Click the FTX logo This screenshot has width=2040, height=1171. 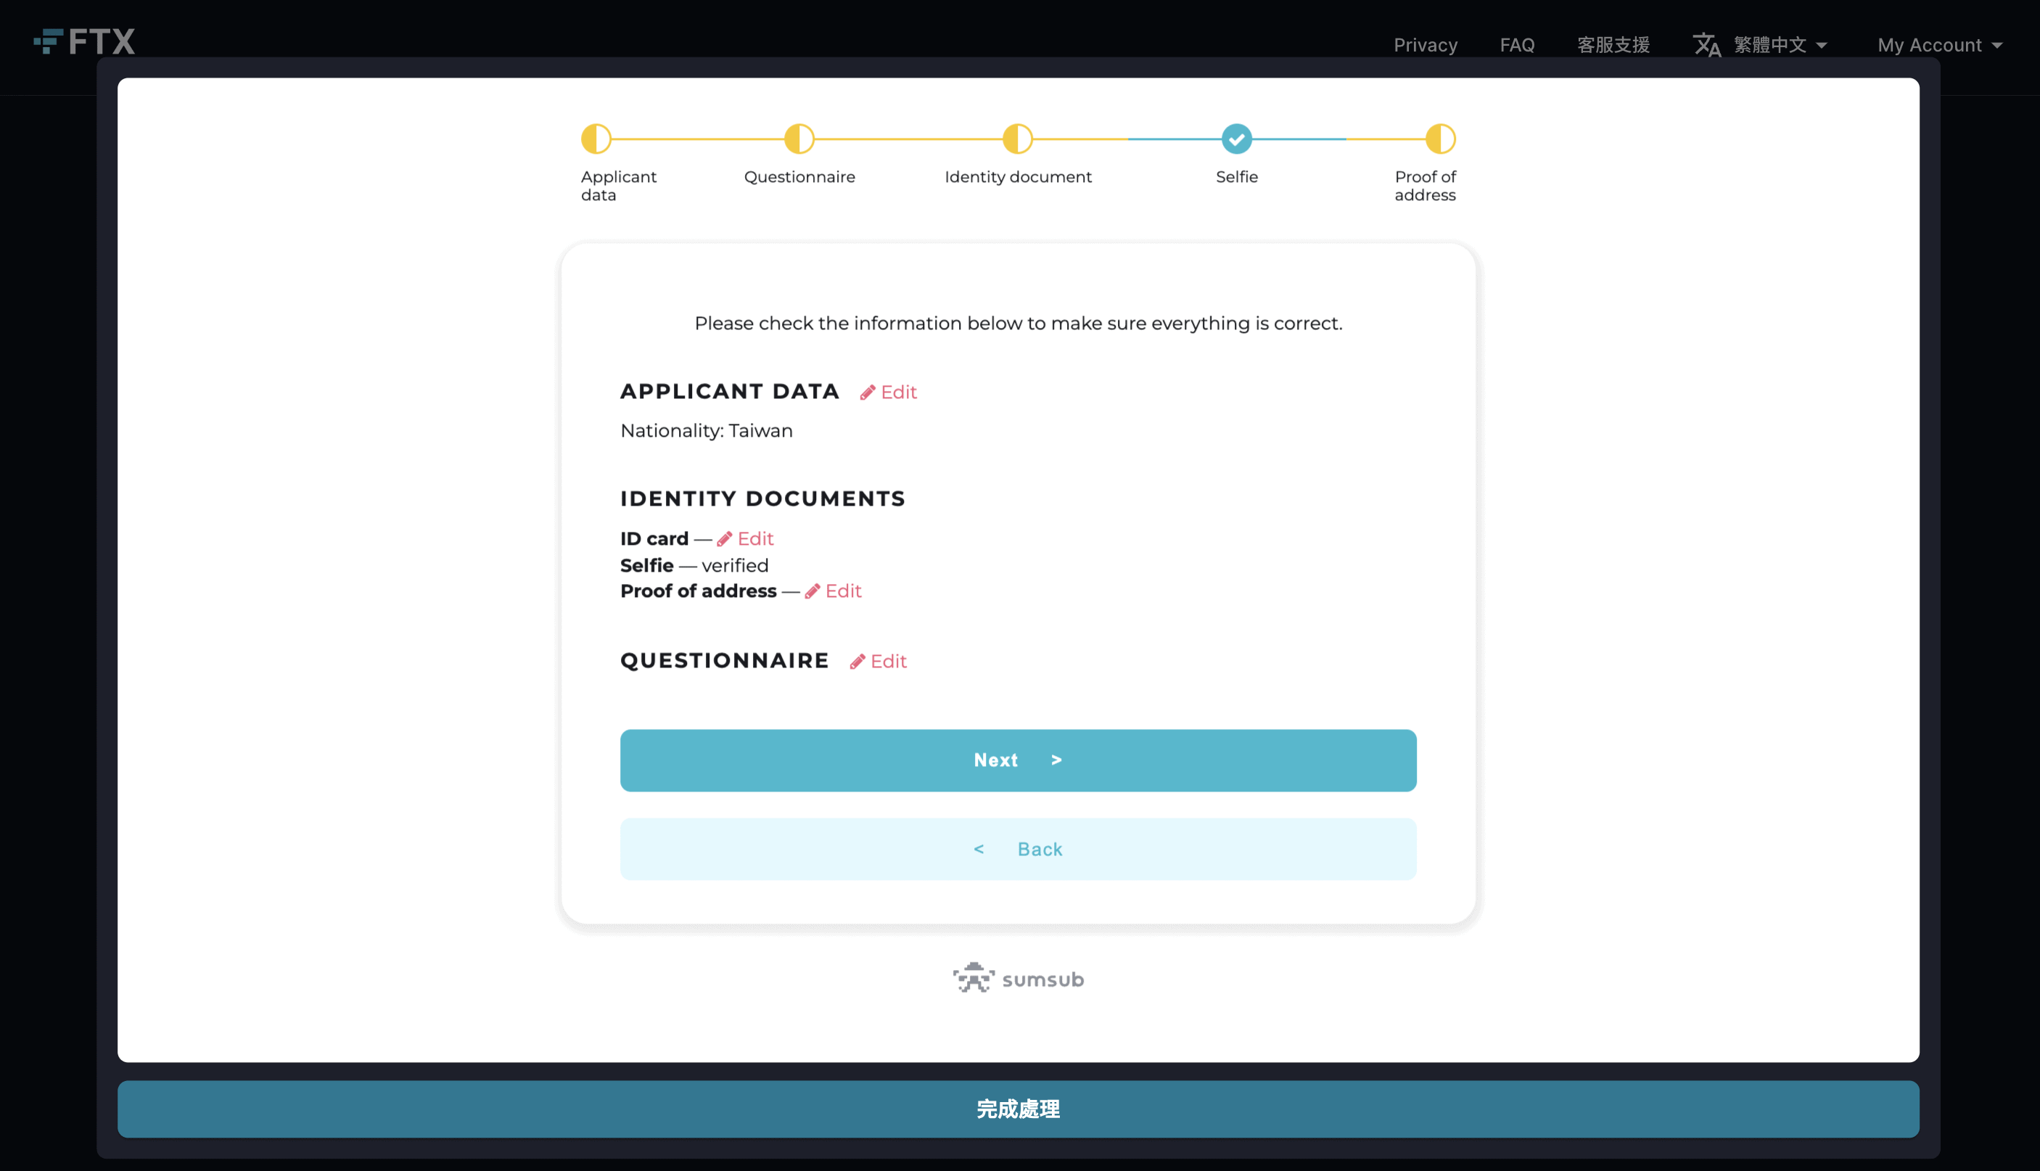(x=84, y=42)
